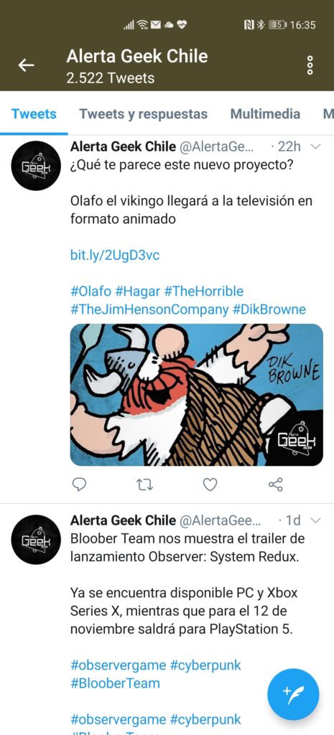Image resolution: width=334 pixels, height=735 pixels.
Task: Select the Tweets tab
Action: [34, 114]
